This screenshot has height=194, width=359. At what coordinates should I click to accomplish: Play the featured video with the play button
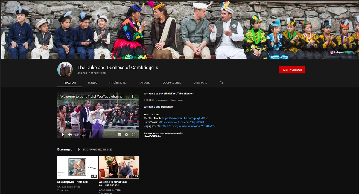point(63,135)
